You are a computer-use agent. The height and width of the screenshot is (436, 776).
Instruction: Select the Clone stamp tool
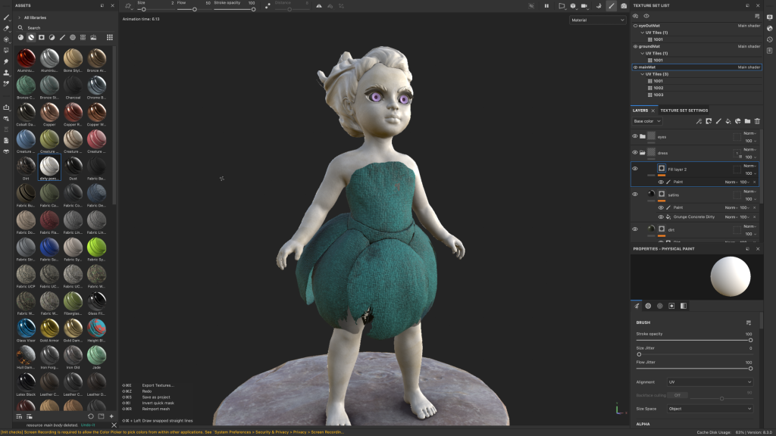6,72
